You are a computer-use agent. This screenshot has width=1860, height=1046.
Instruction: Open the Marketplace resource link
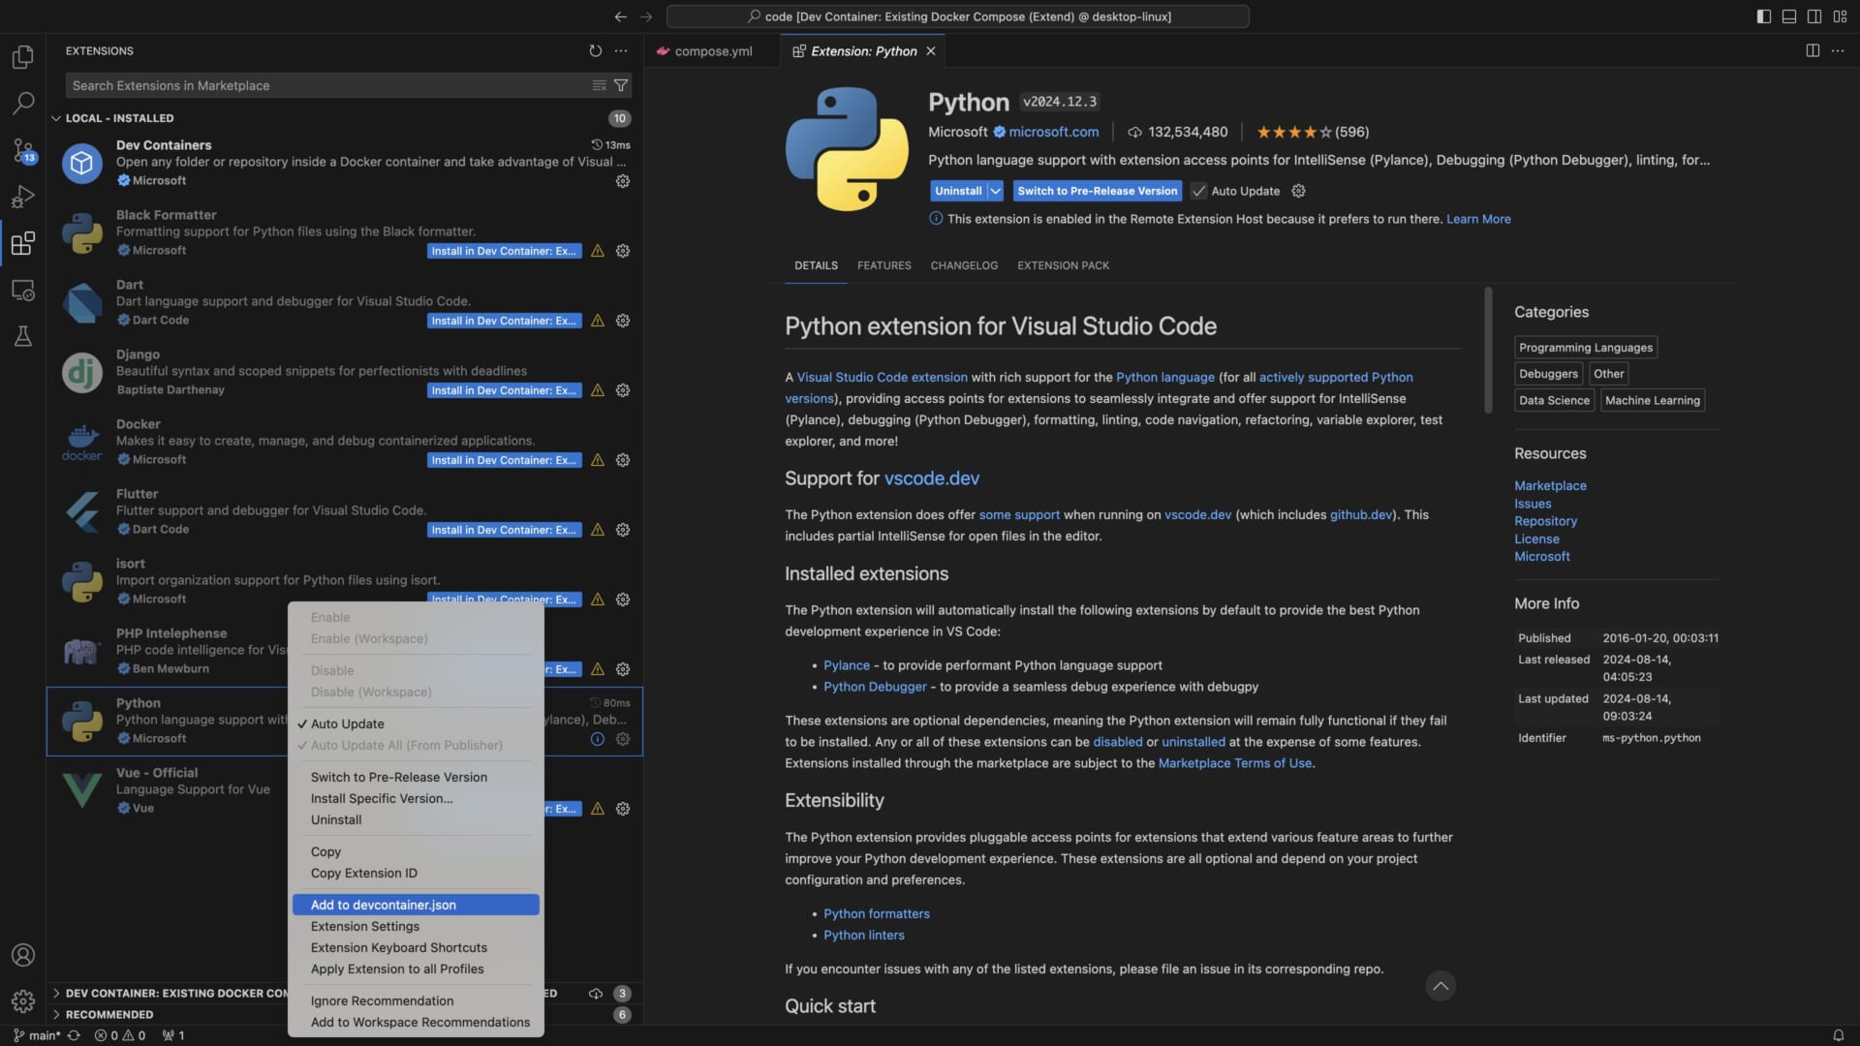coord(1550,485)
